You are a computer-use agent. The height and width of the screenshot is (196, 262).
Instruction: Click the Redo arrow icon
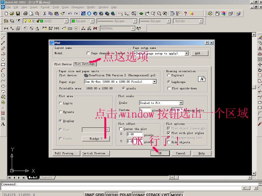(76, 13)
